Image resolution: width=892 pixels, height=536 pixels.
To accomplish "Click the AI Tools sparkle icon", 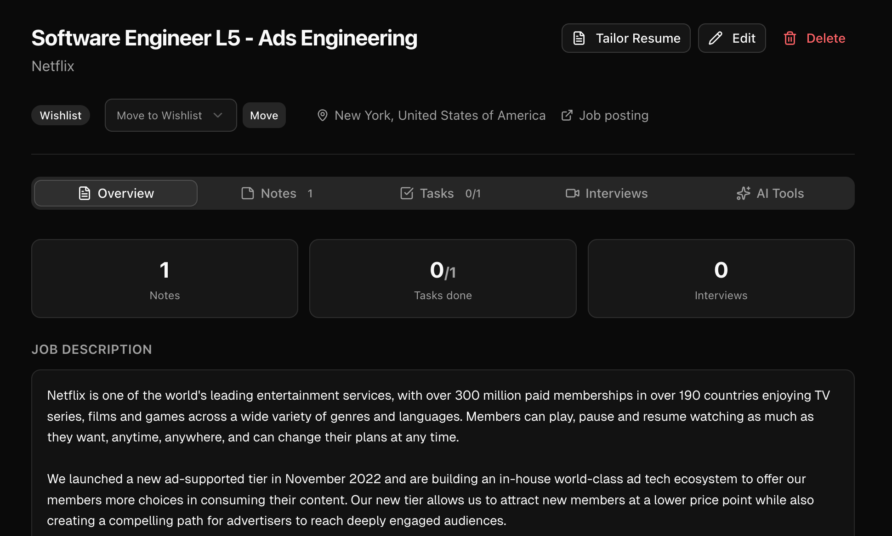I will point(743,193).
